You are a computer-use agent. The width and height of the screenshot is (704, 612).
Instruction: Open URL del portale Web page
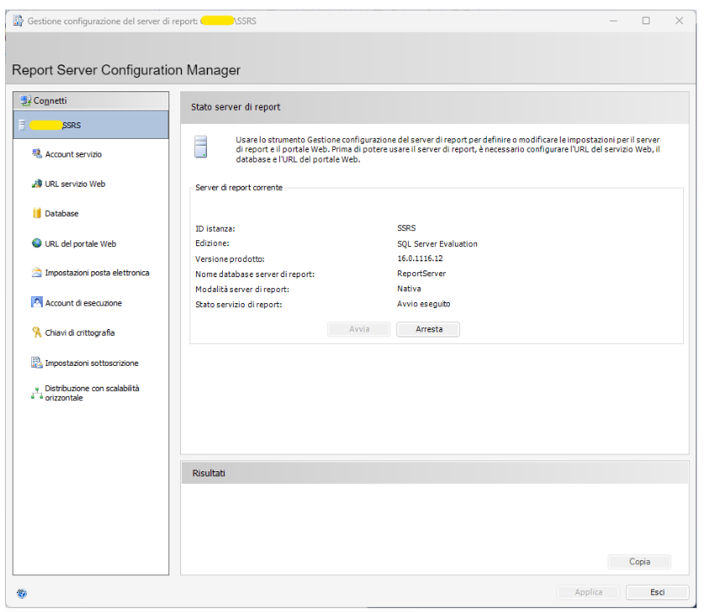click(x=80, y=244)
